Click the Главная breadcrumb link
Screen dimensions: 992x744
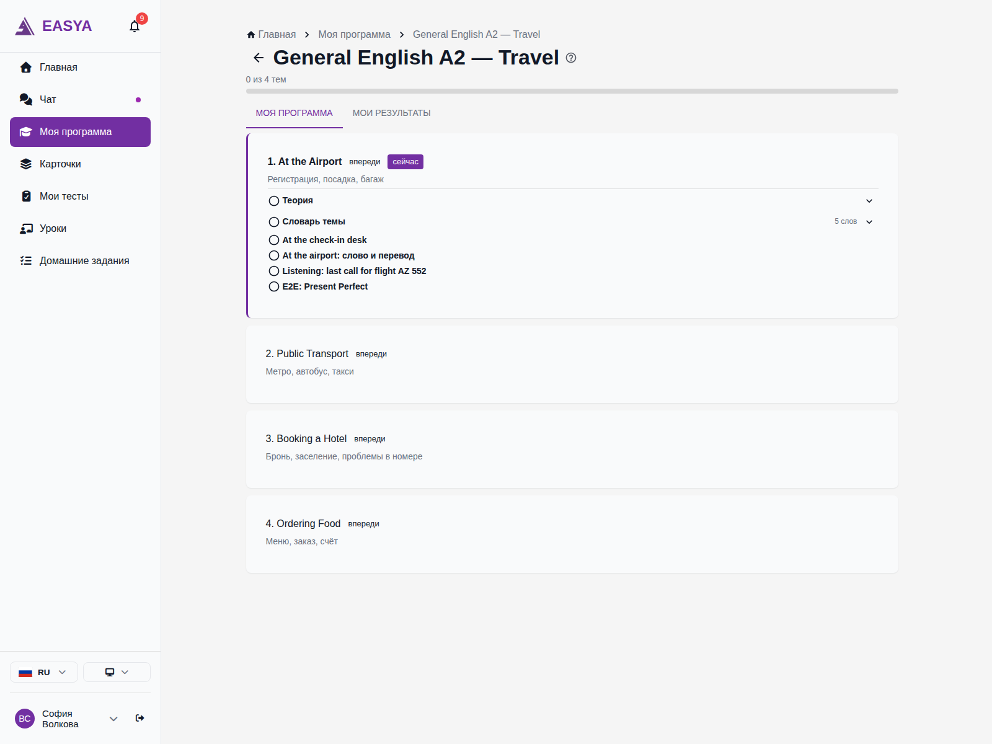click(277, 35)
